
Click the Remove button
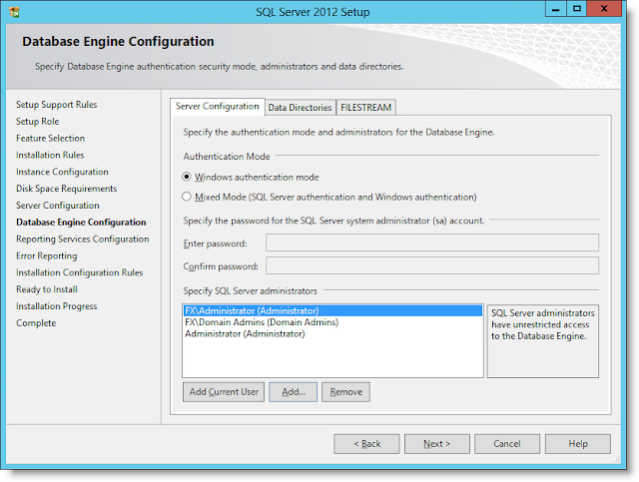tap(346, 392)
